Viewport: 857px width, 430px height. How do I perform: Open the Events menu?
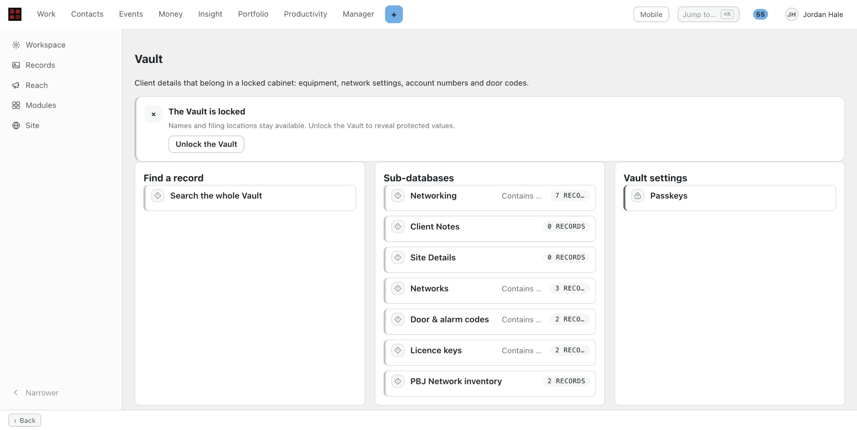131,14
